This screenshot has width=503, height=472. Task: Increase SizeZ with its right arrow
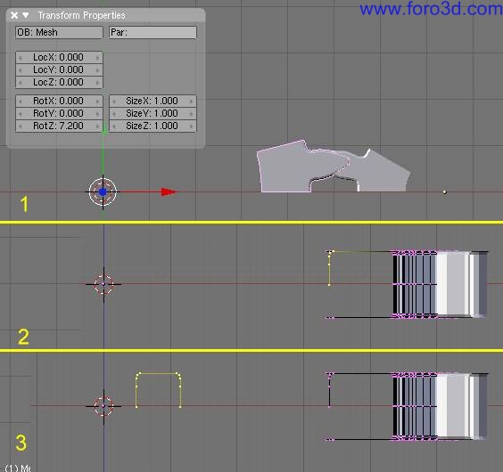pos(191,126)
